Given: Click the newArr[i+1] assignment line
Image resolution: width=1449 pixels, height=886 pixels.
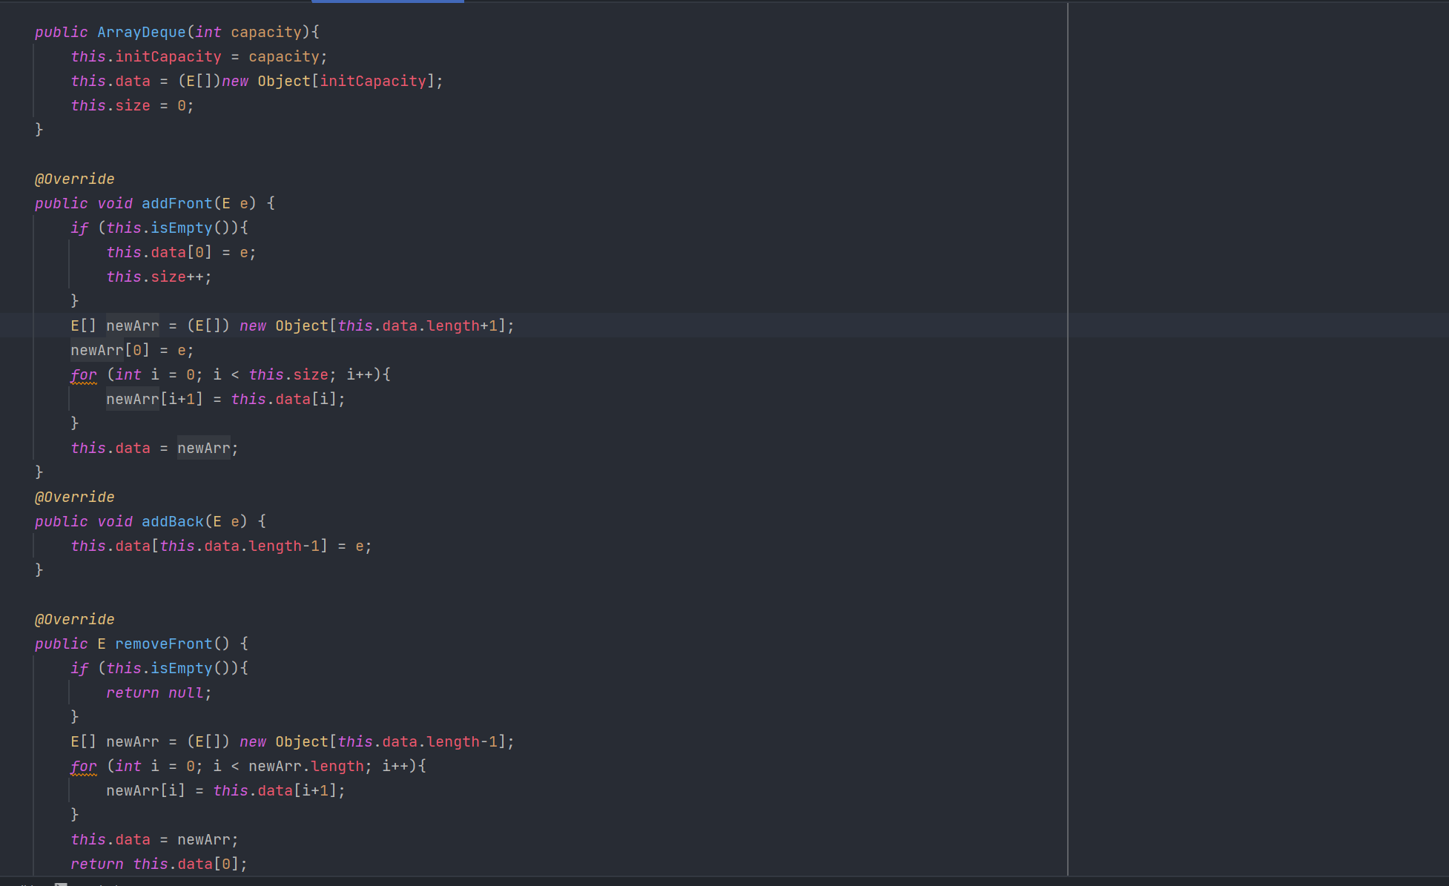Looking at the screenshot, I should click(x=225, y=399).
